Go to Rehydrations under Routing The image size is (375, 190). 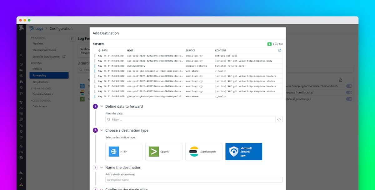pyautogui.click(x=41, y=82)
